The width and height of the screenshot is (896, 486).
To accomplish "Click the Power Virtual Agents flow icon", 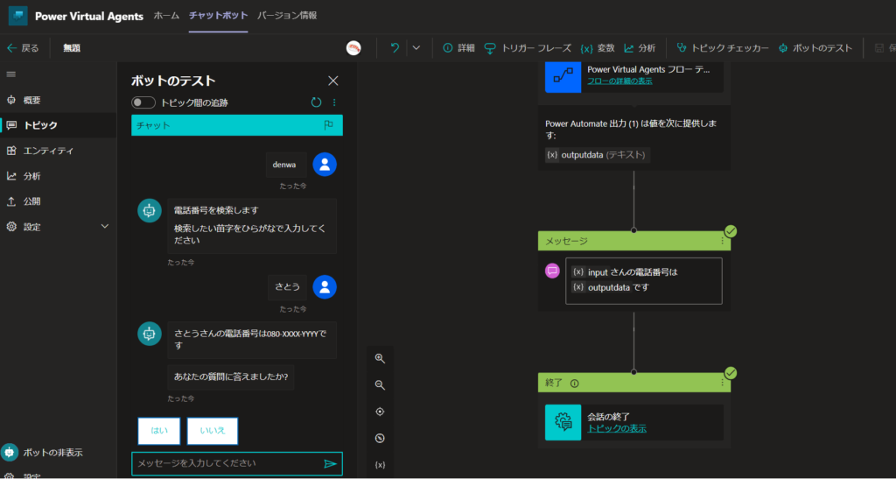I will click(563, 75).
